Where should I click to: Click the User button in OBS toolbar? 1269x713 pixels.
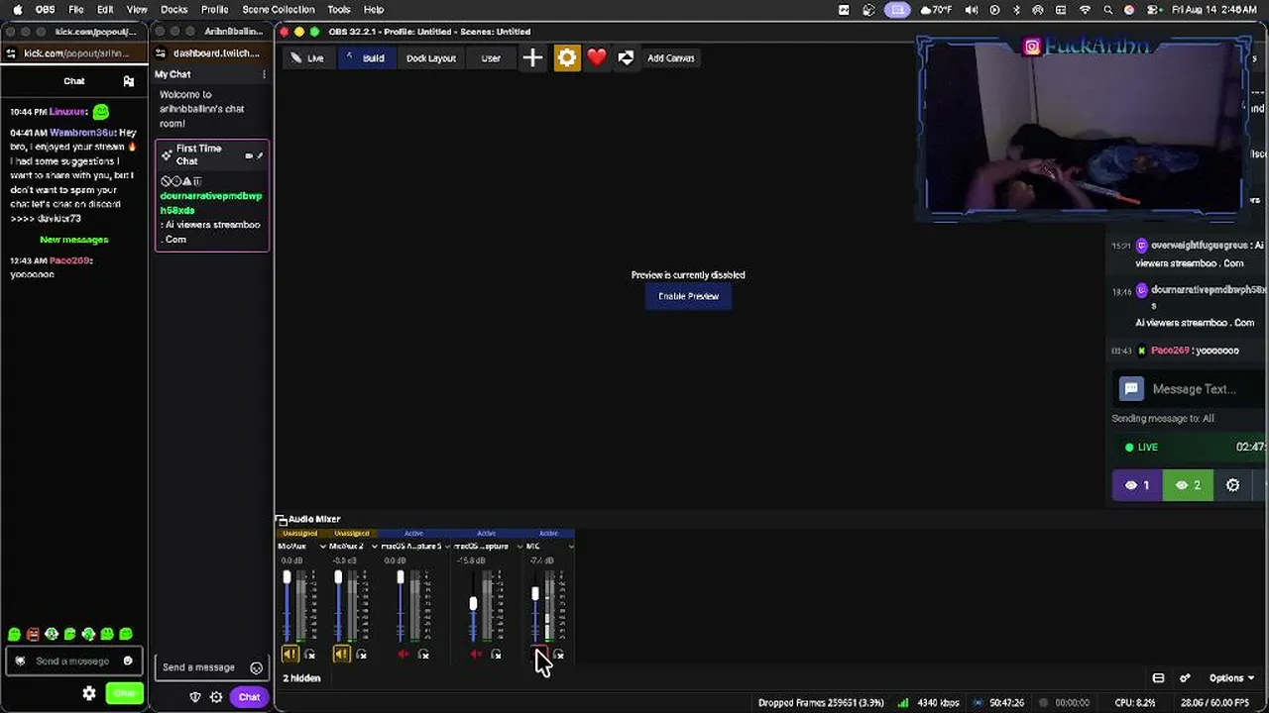click(491, 58)
